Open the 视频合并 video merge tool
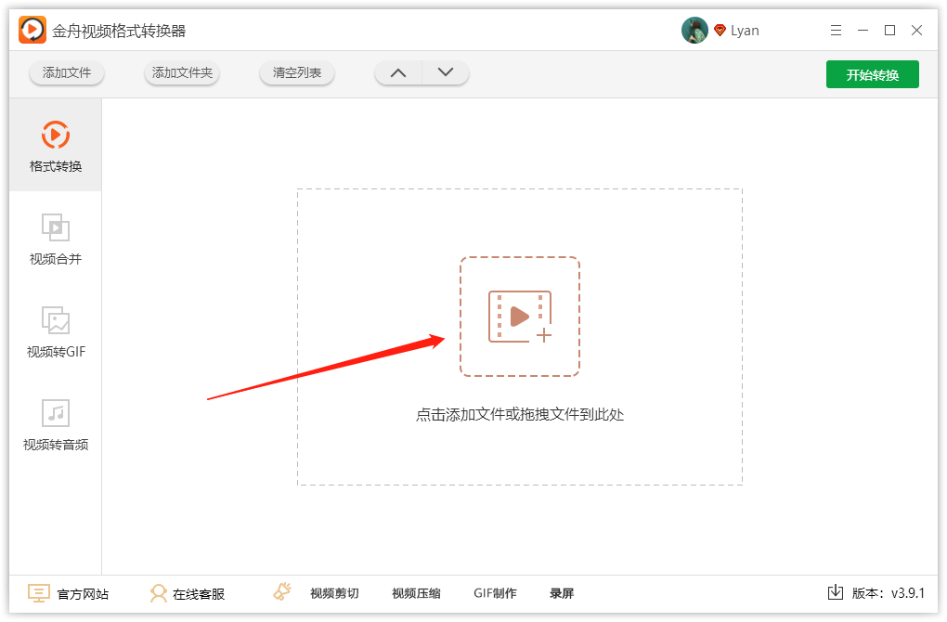Image resolution: width=947 pixels, height=622 pixels. coord(56,239)
